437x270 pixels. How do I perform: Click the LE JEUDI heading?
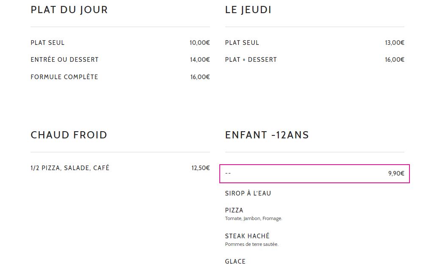(x=248, y=10)
